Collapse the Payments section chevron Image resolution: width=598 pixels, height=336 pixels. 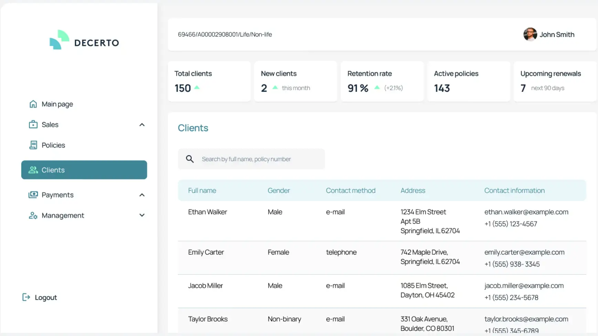click(x=142, y=195)
